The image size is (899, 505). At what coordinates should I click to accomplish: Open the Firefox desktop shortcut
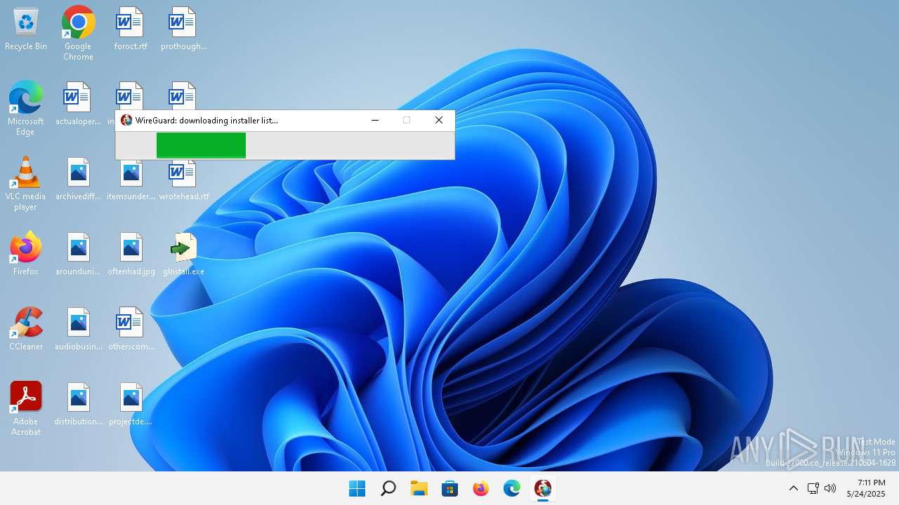(26, 253)
